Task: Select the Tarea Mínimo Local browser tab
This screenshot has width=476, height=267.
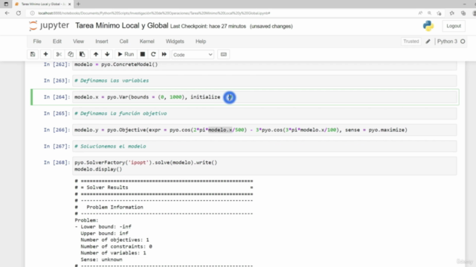Action: click(x=42, y=4)
